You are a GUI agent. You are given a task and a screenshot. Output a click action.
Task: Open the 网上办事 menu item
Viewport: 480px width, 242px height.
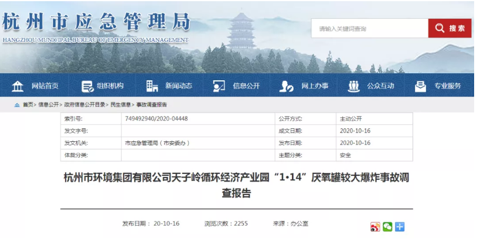click(x=315, y=86)
